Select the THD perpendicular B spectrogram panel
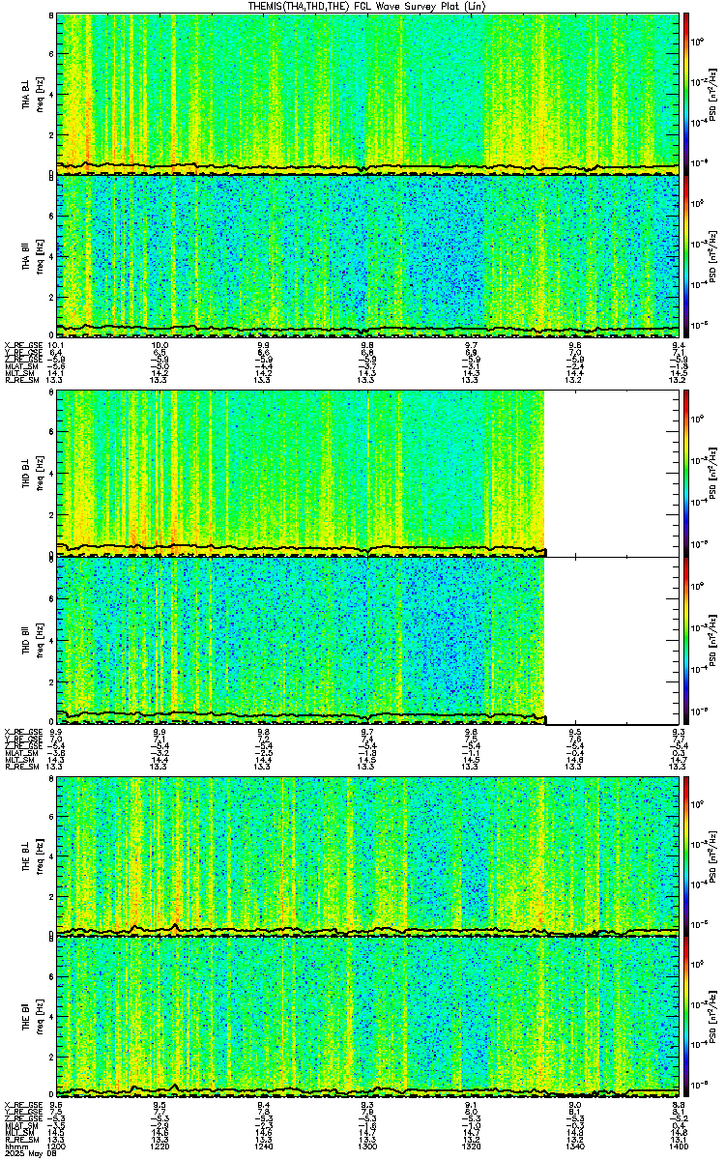 pos(368,474)
